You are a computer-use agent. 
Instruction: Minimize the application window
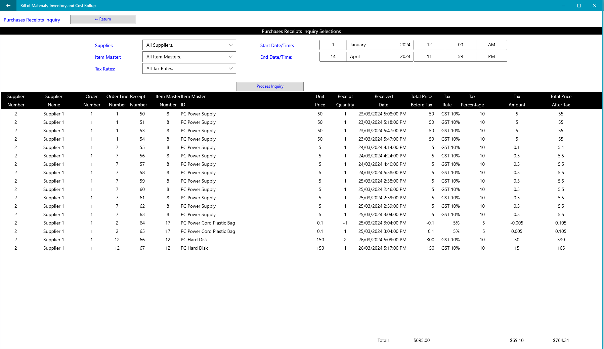click(x=564, y=6)
